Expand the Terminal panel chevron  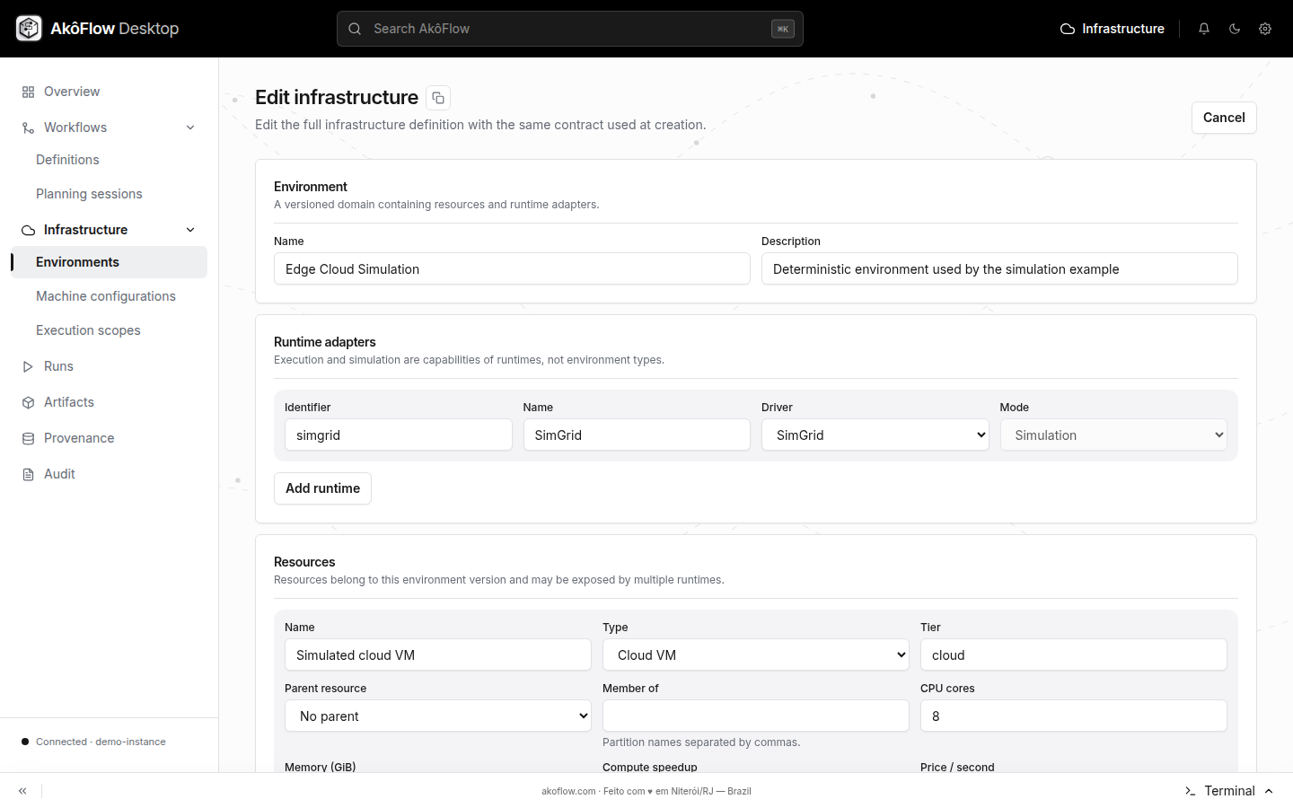(1269, 791)
